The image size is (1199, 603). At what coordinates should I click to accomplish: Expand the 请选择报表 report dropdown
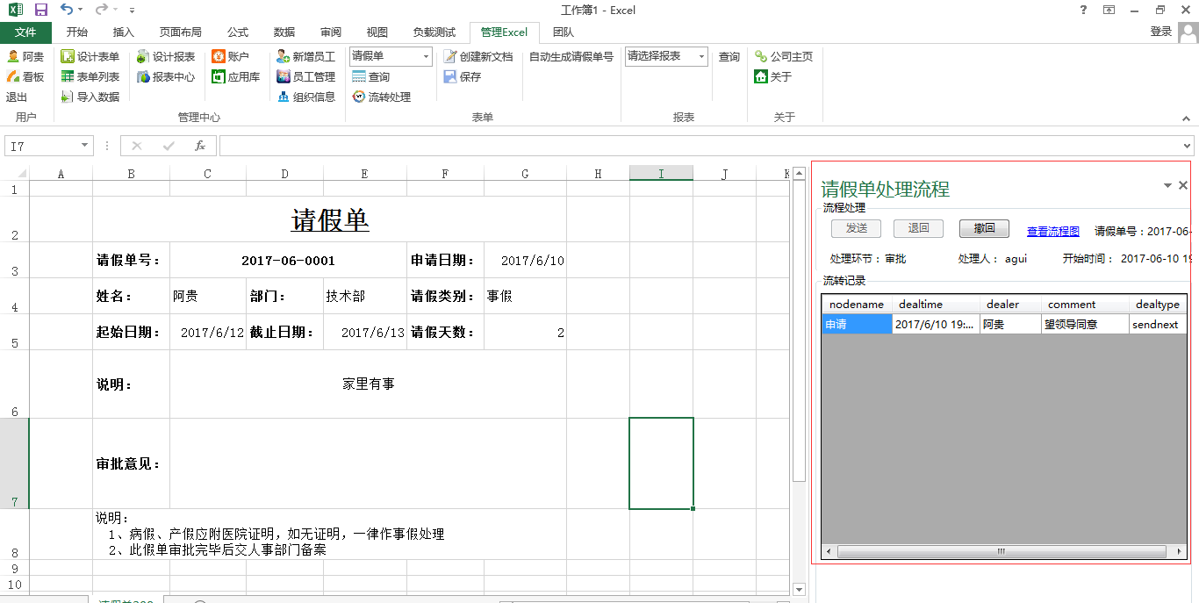point(702,56)
